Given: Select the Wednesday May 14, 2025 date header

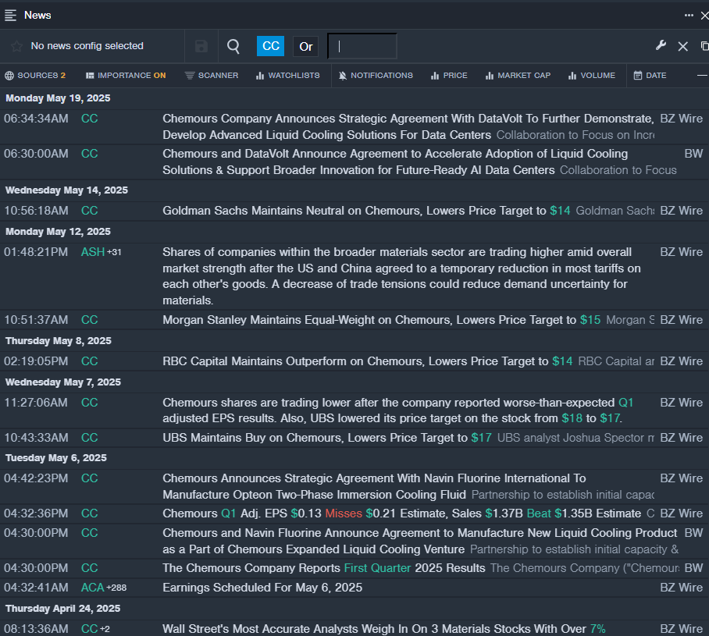Looking at the screenshot, I should [66, 190].
